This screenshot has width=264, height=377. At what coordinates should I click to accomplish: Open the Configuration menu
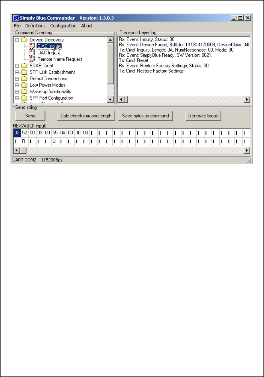[63, 26]
